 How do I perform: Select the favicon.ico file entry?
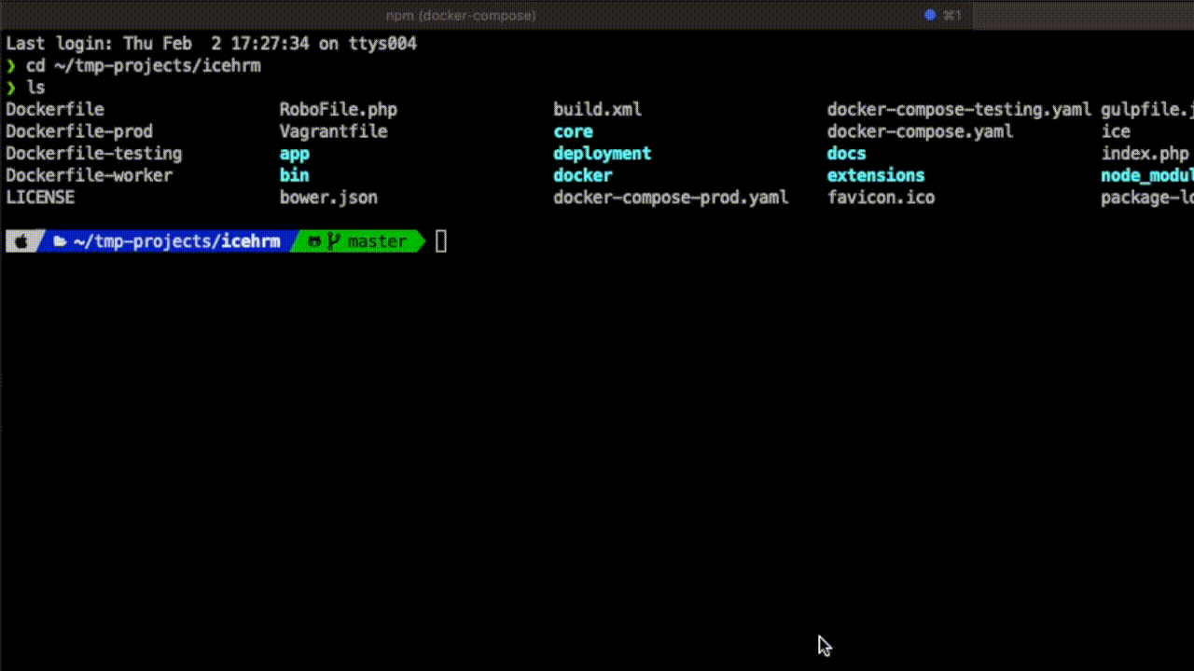click(881, 197)
